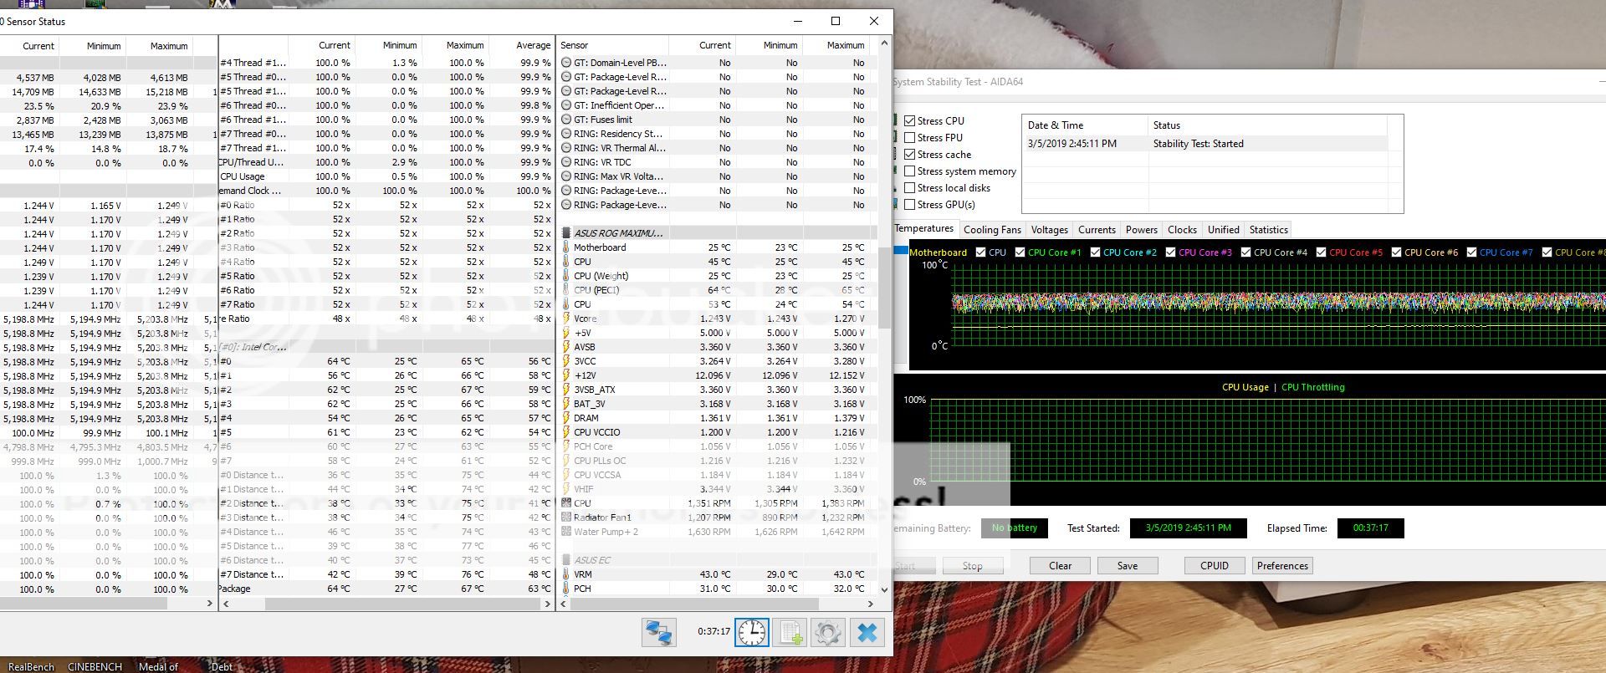Click the scroll-down arrow of sensor list

coord(884,589)
